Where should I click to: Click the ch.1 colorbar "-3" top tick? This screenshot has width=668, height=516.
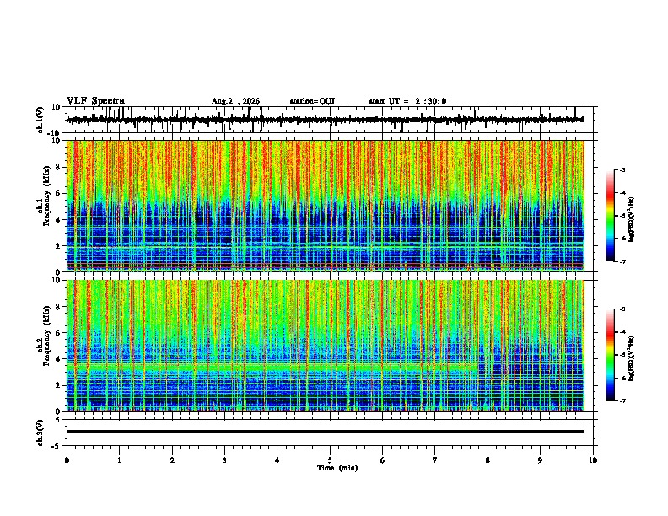pyautogui.click(x=622, y=170)
